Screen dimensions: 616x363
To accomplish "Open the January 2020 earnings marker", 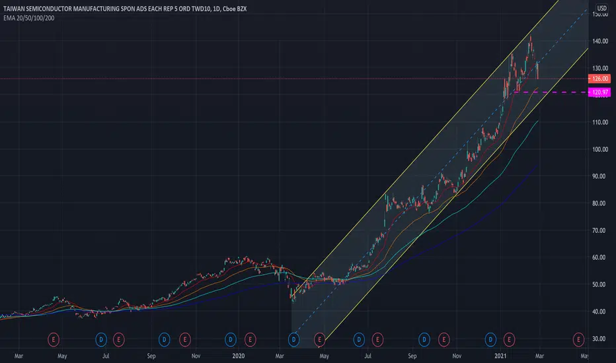I will [250, 339].
